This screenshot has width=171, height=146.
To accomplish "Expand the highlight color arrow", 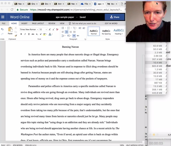I will tap(46, 34).
